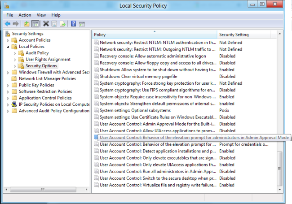Viewport: 292px width, 204px height.
Task: Open the Action menu
Action: [25, 15]
